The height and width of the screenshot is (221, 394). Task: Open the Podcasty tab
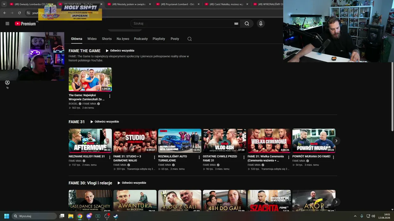click(141, 39)
